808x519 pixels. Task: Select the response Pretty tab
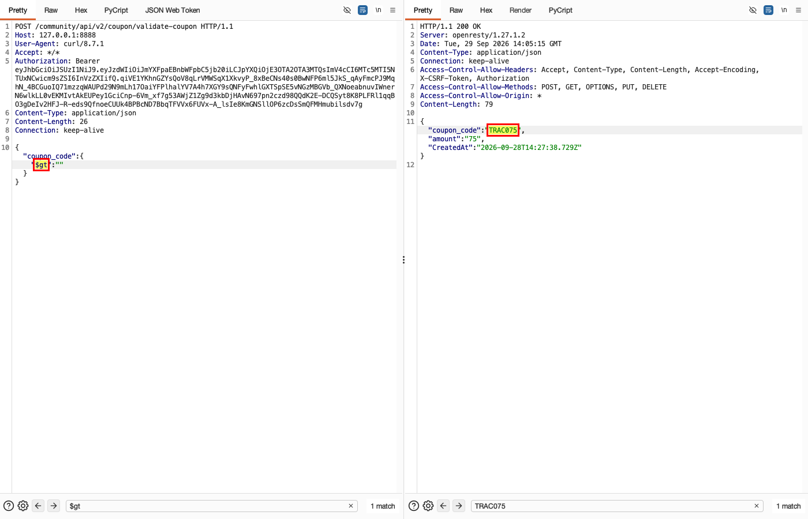tap(423, 10)
